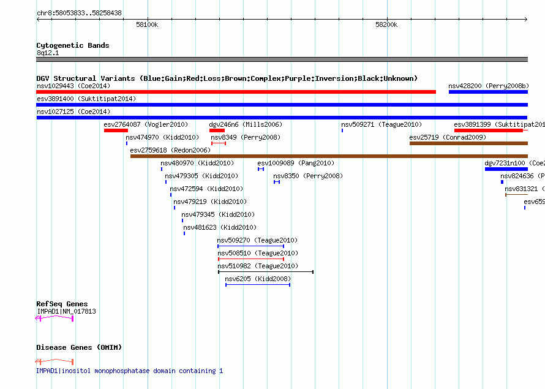Select the nsv428200 (Perry2008b) blue bar
This screenshot has height=389, width=545.
point(488,92)
